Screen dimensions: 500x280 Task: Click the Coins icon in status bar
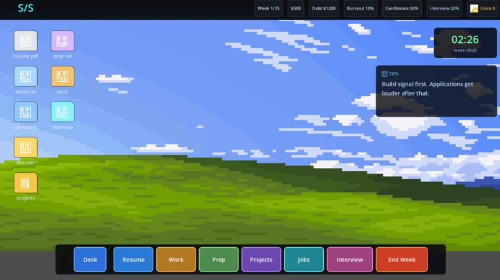tap(474, 8)
